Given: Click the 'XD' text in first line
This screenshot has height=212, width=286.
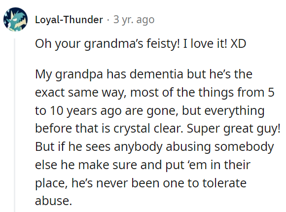Looking at the screenshot, I should pos(238,44).
